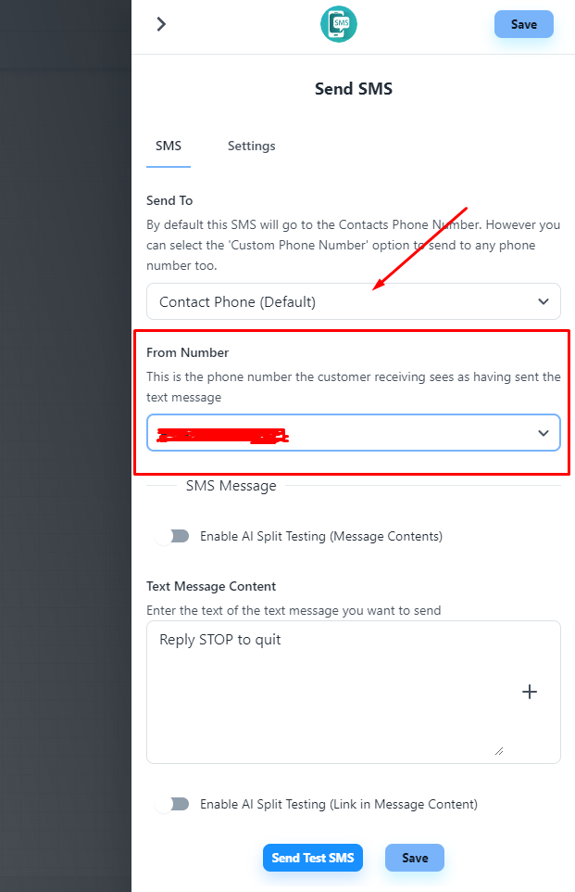
Task: Click the bottom Save button
Action: [x=415, y=858]
